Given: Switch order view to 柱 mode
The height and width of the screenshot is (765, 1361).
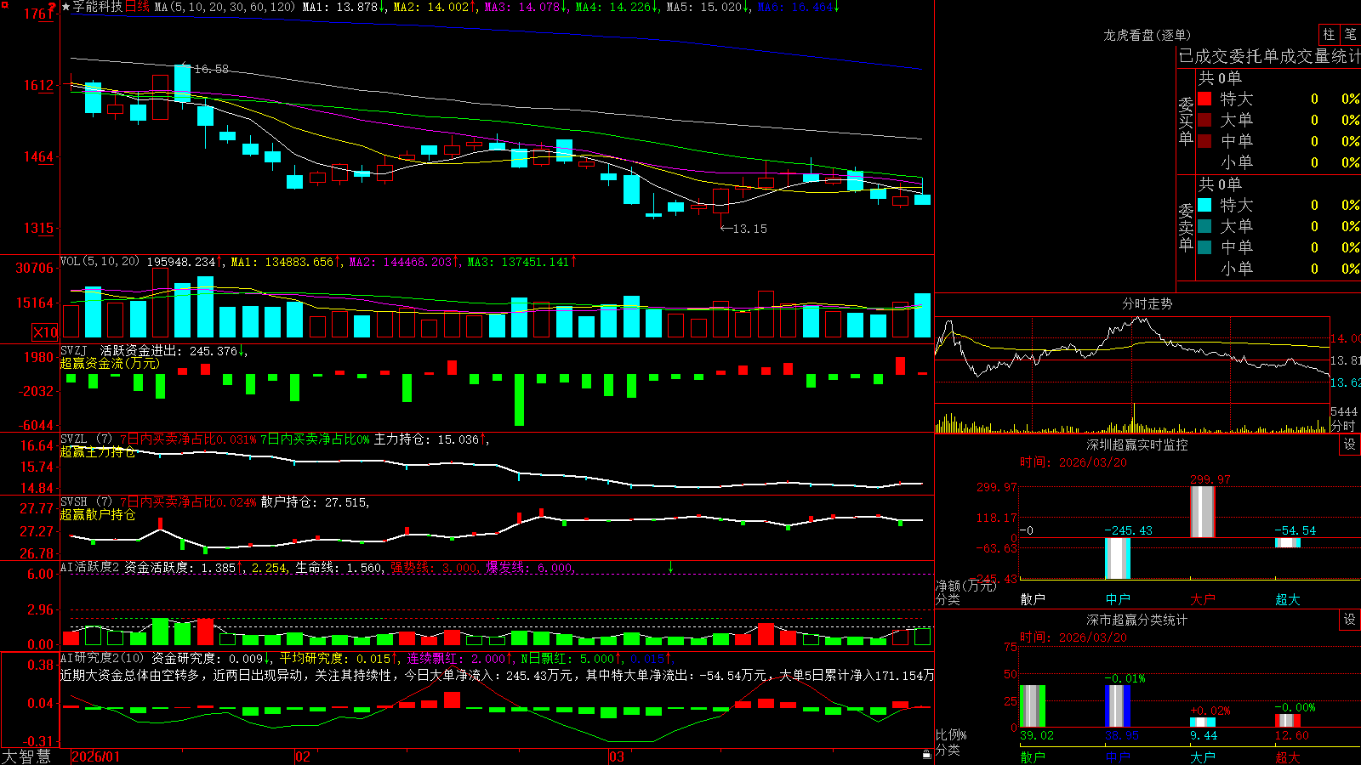Looking at the screenshot, I should click(1329, 35).
